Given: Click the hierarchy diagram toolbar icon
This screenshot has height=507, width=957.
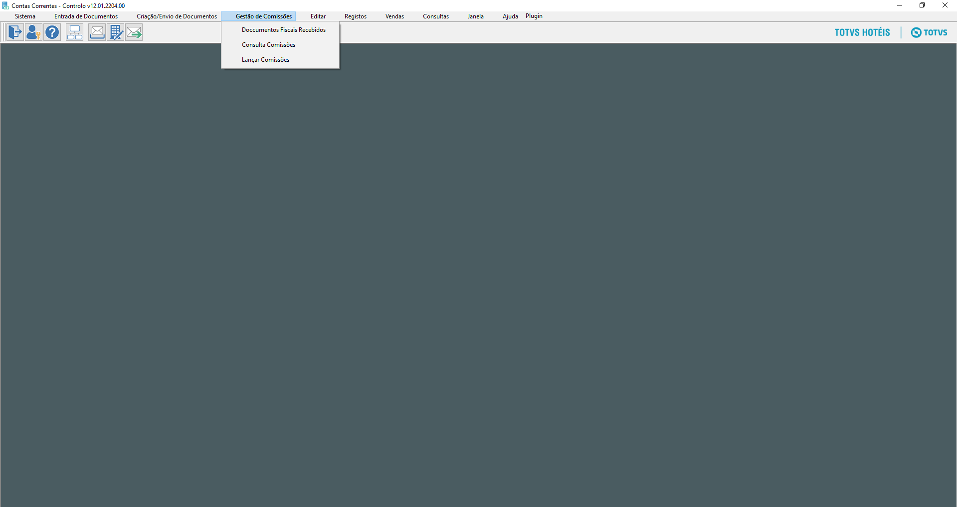Looking at the screenshot, I should coord(75,33).
